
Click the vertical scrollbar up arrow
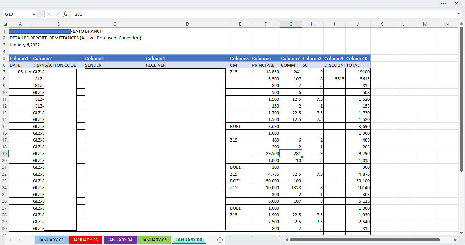click(461, 23)
